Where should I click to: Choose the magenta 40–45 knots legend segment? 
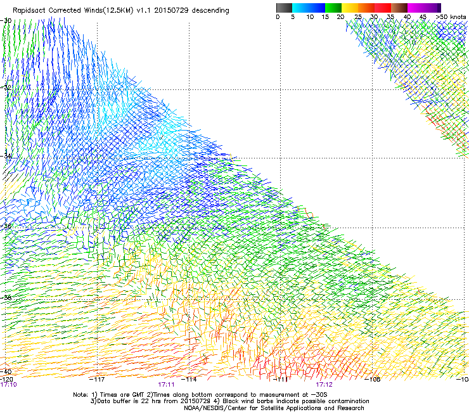[416, 8]
